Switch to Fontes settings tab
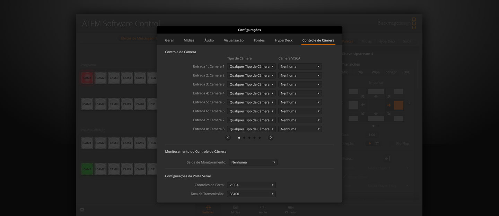The width and height of the screenshot is (499, 216). click(259, 40)
